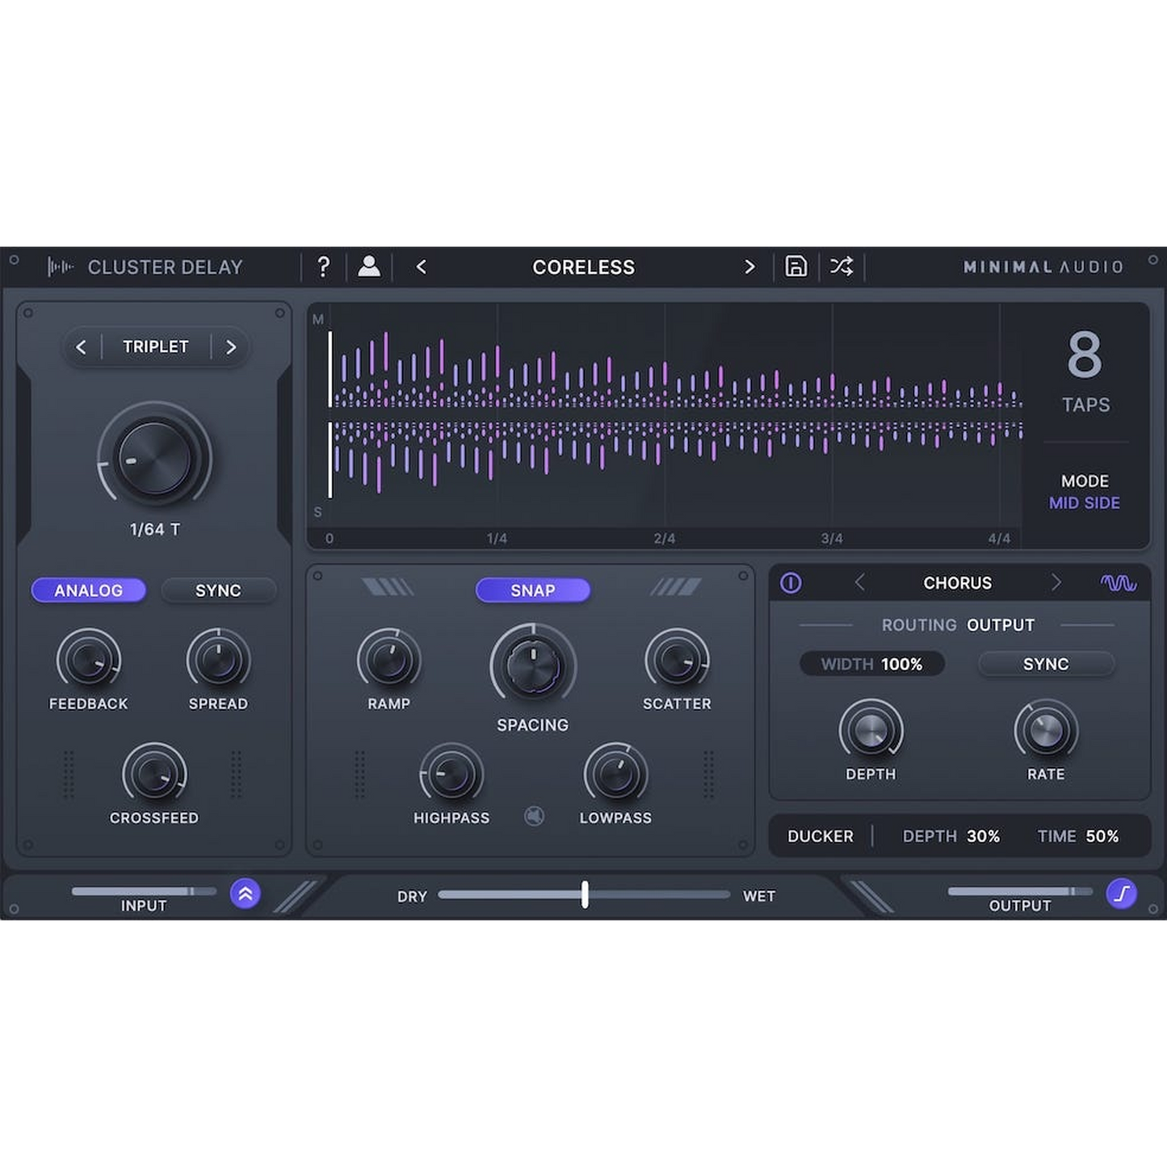This screenshot has height=1167, width=1167.
Task: Open the CORELESS preset name menu
Action: tap(583, 267)
